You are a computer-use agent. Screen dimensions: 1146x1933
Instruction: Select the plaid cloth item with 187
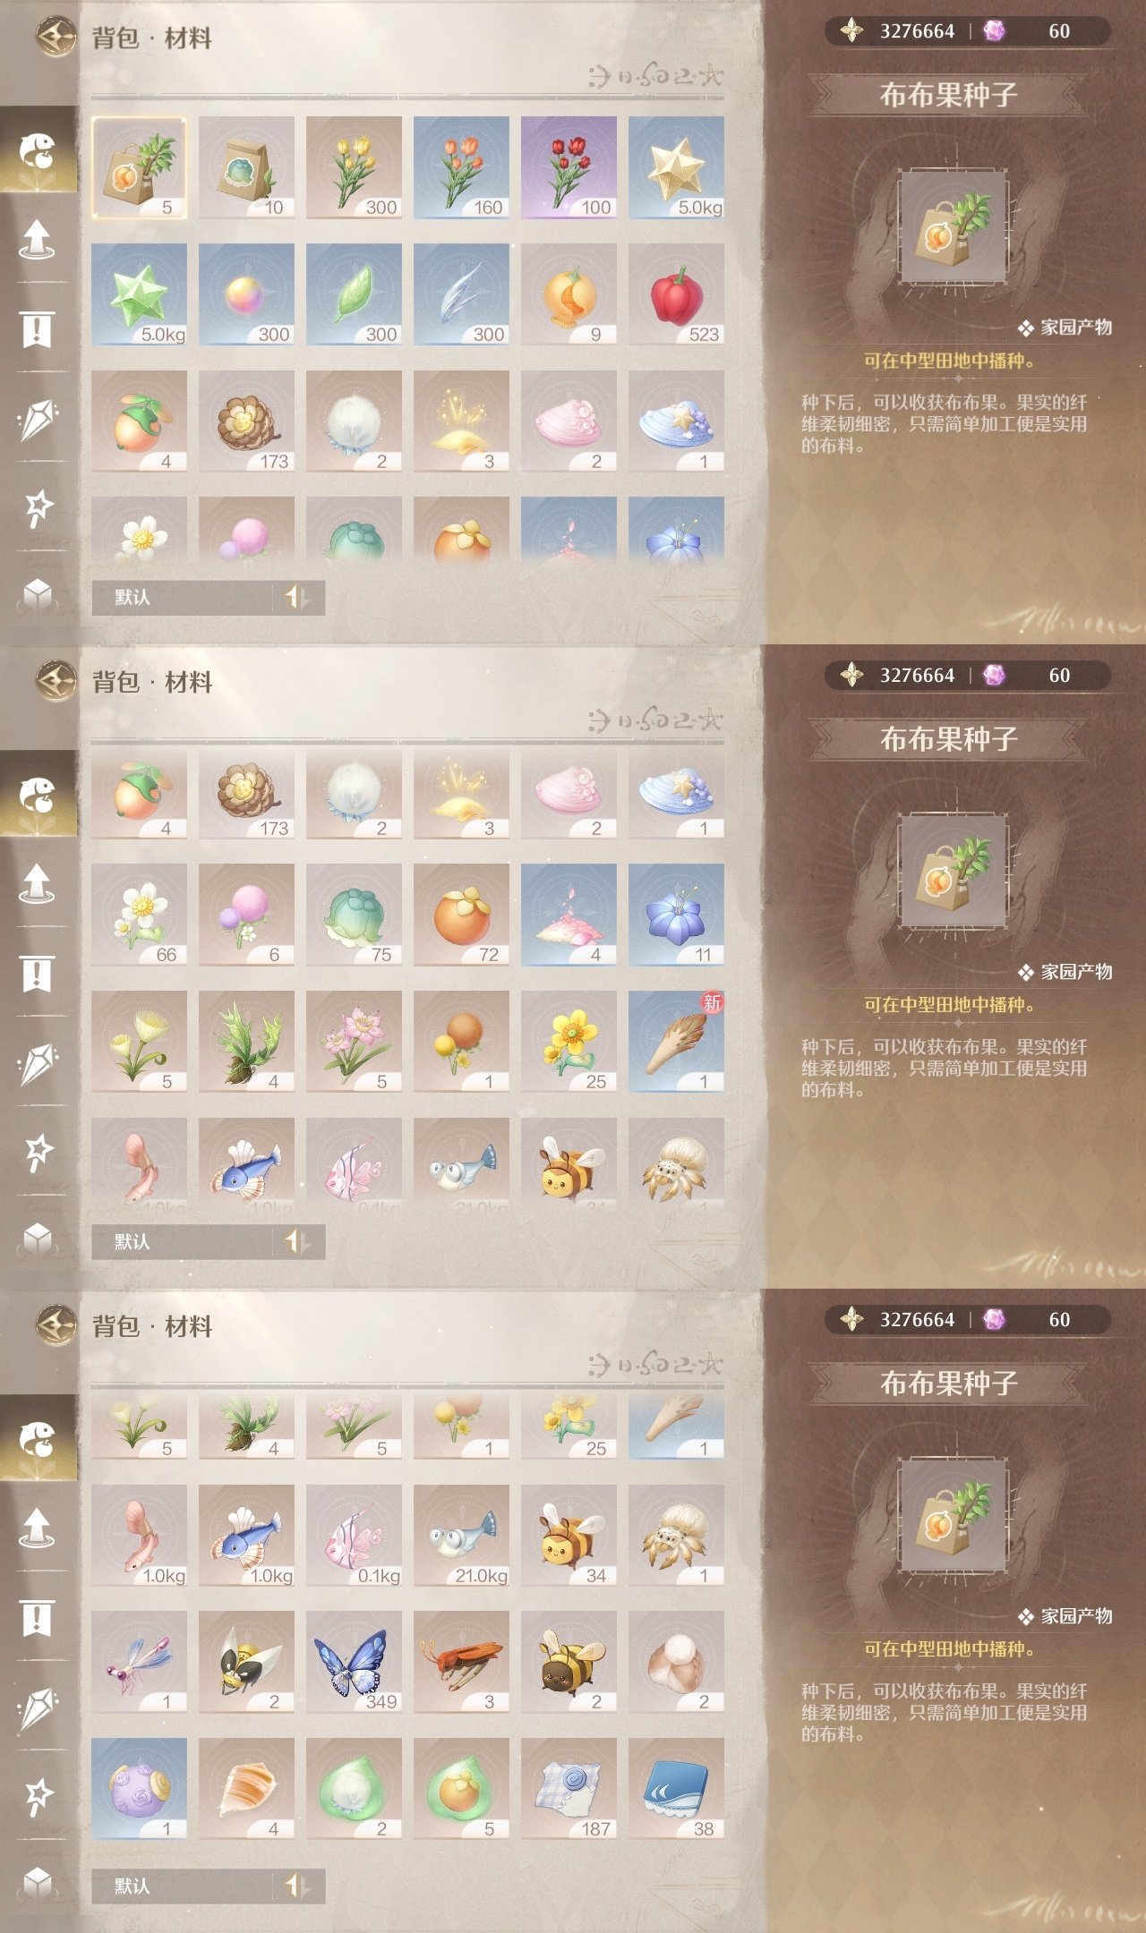pos(569,1789)
